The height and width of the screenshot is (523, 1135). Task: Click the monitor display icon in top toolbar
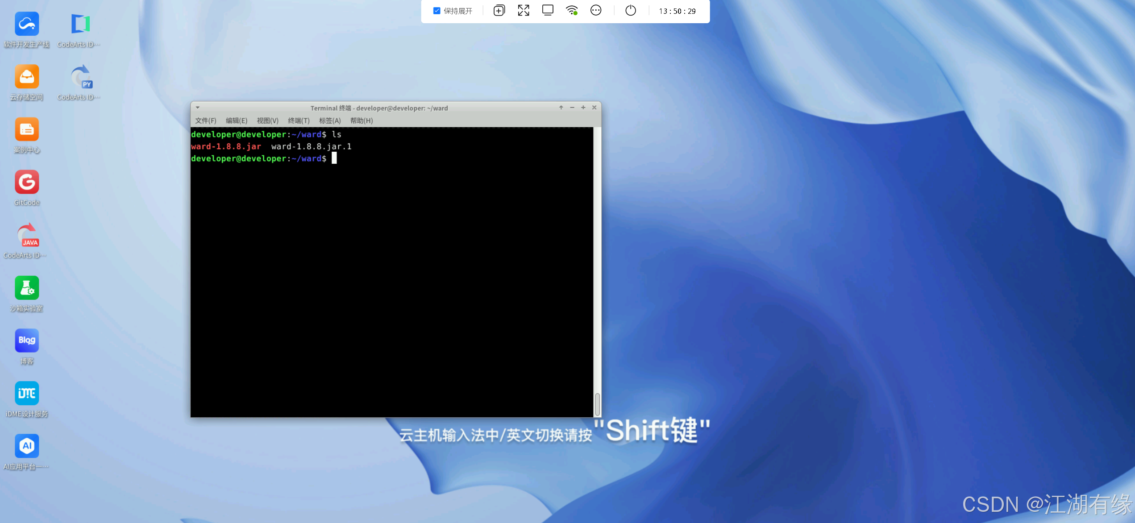[x=548, y=10]
